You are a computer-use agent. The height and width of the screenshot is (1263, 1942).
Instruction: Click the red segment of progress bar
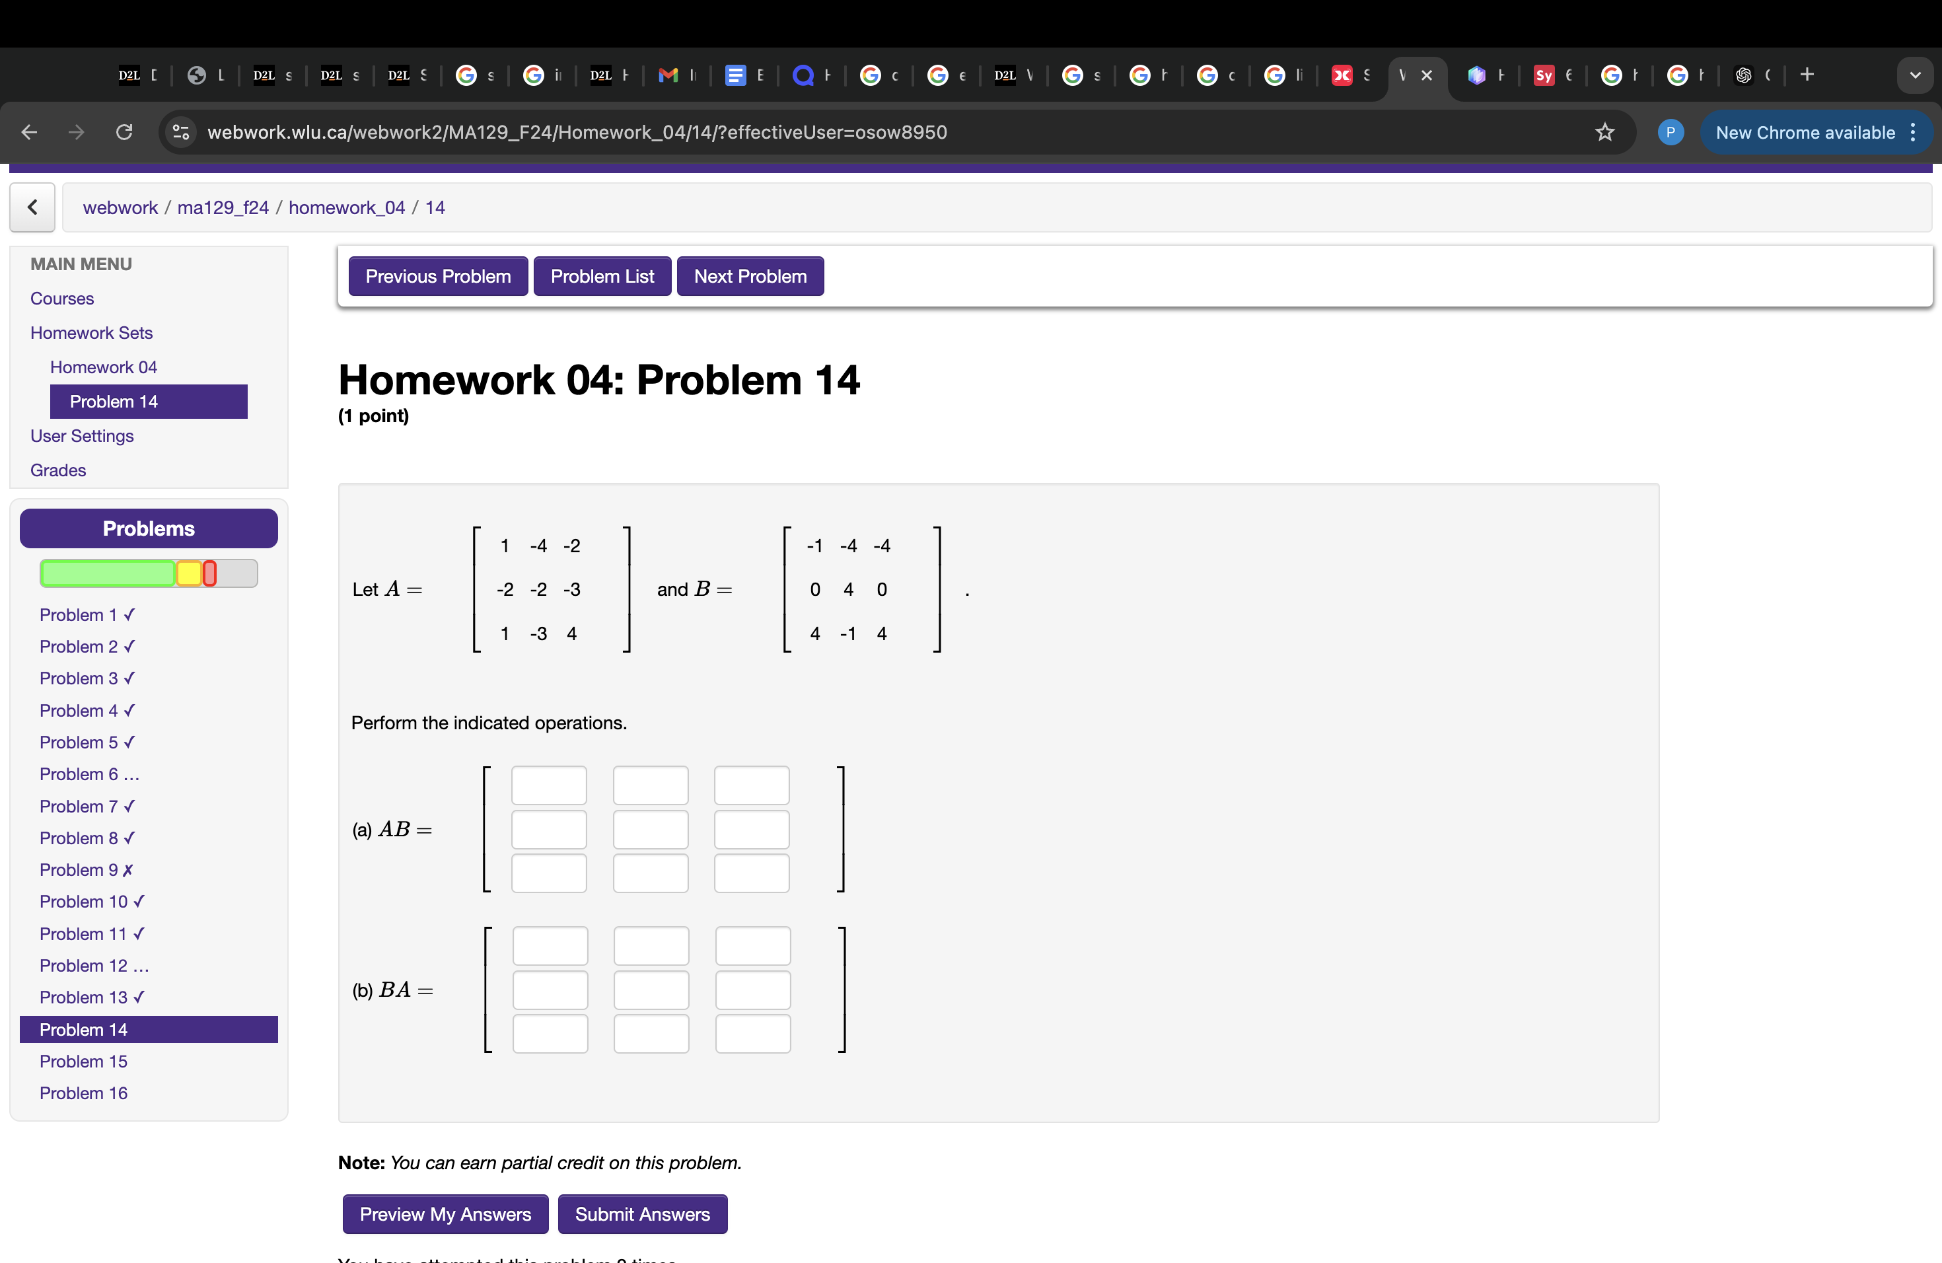tap(209, 573)
